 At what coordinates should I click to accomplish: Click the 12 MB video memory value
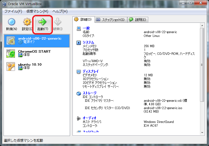(148, 75)
